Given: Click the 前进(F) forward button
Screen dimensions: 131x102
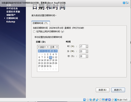Looking at the screenshot, I should tap(118, 90).
